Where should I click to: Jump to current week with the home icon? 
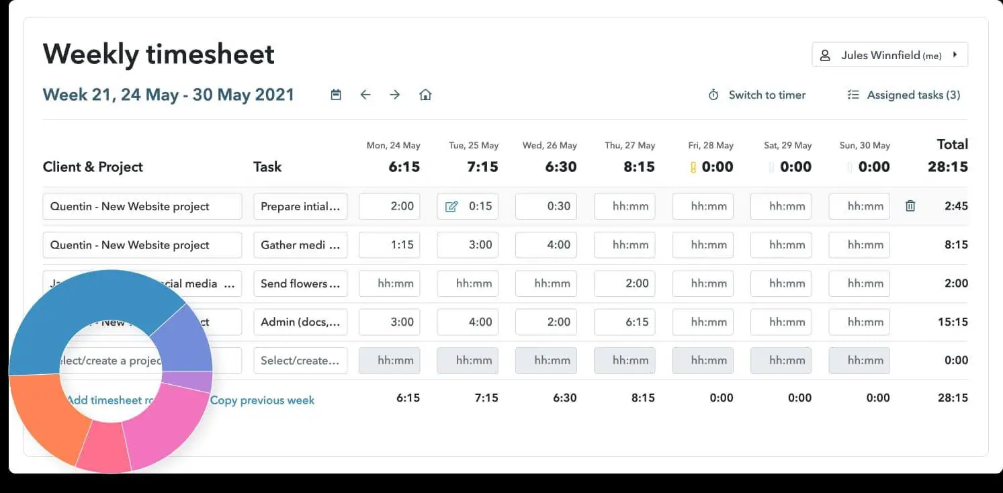(425, 95)
